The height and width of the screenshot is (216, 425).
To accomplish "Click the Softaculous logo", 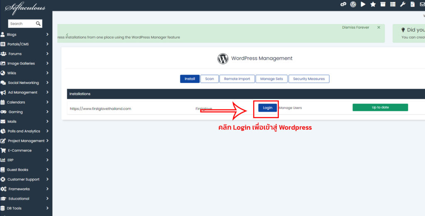I will 24,7.
